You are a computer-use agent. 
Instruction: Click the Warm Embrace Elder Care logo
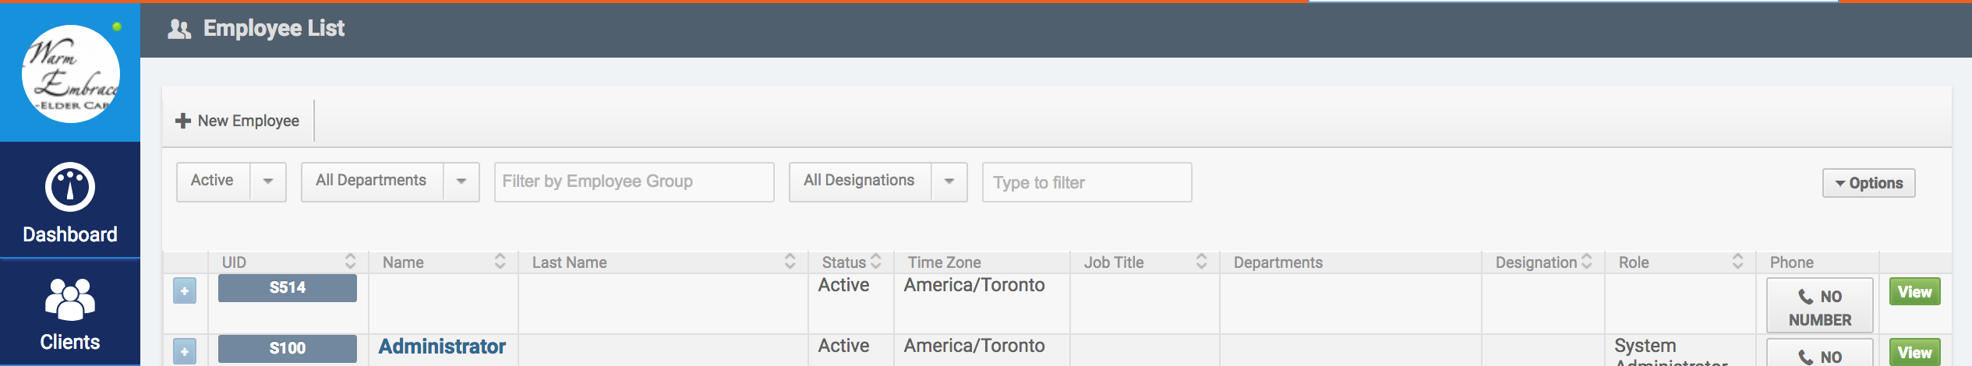coord(71,74)
